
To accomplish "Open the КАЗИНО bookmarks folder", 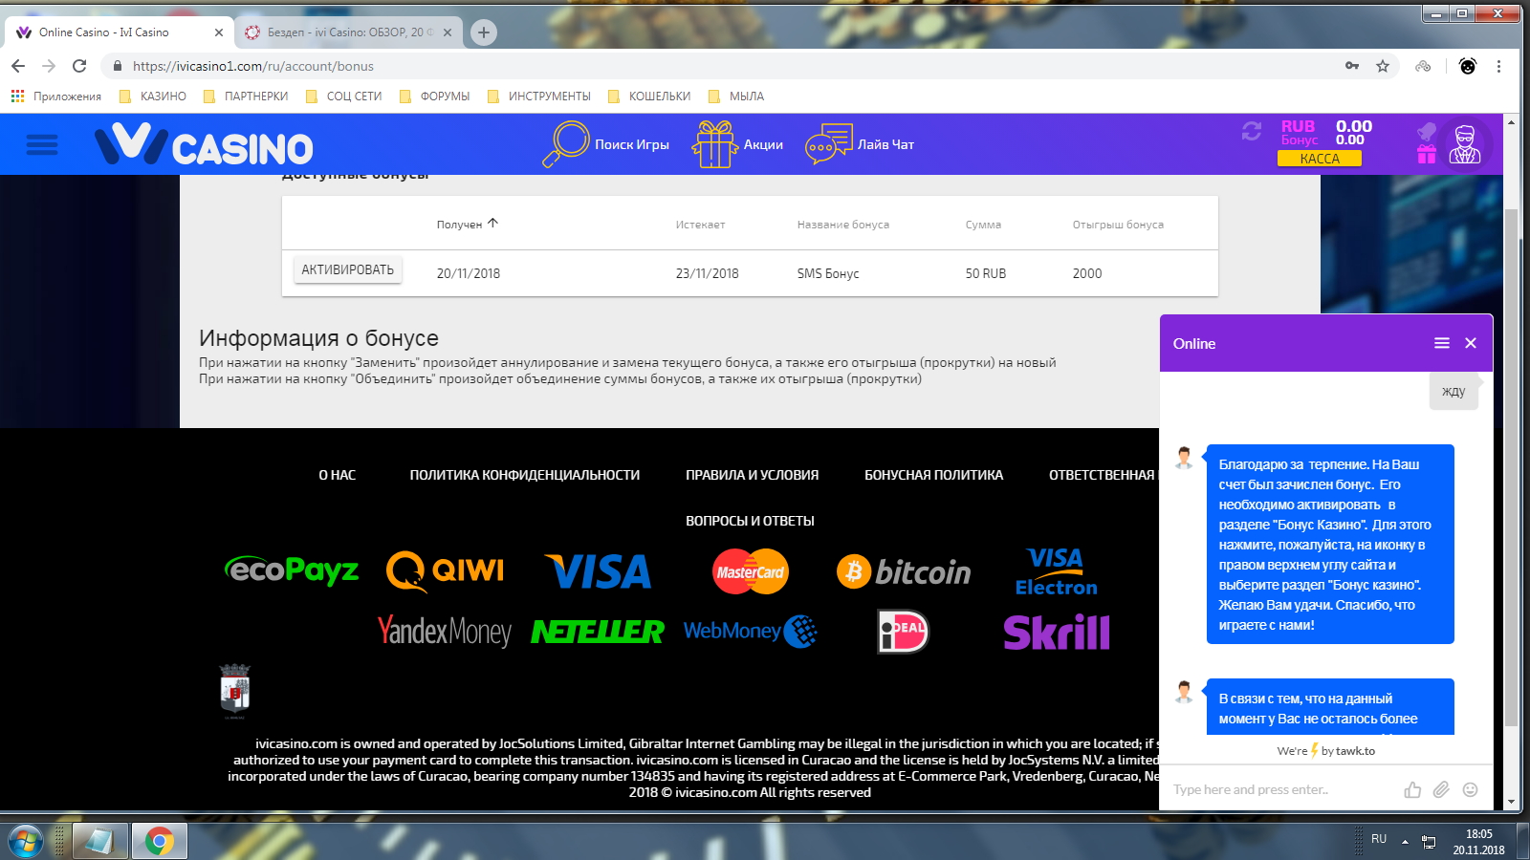I will [153, 97].
